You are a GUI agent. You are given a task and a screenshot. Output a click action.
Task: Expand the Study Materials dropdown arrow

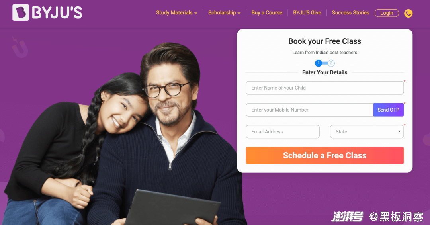(x=196, y=13)
